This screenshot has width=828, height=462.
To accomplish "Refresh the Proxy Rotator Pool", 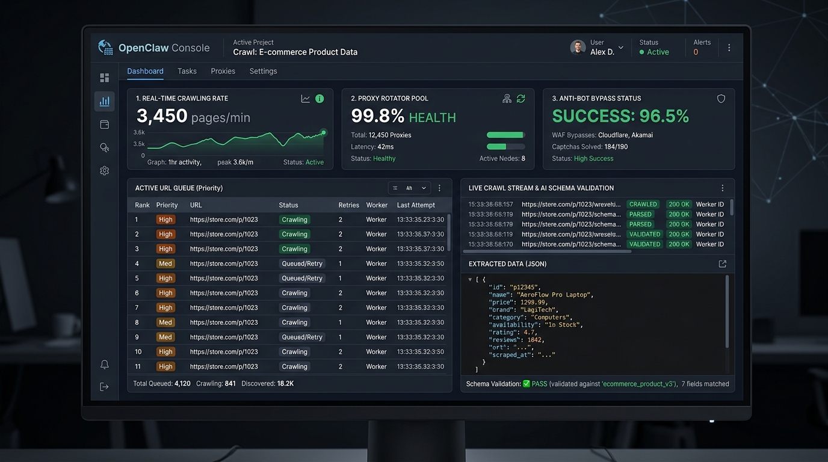I will [521, 99].
